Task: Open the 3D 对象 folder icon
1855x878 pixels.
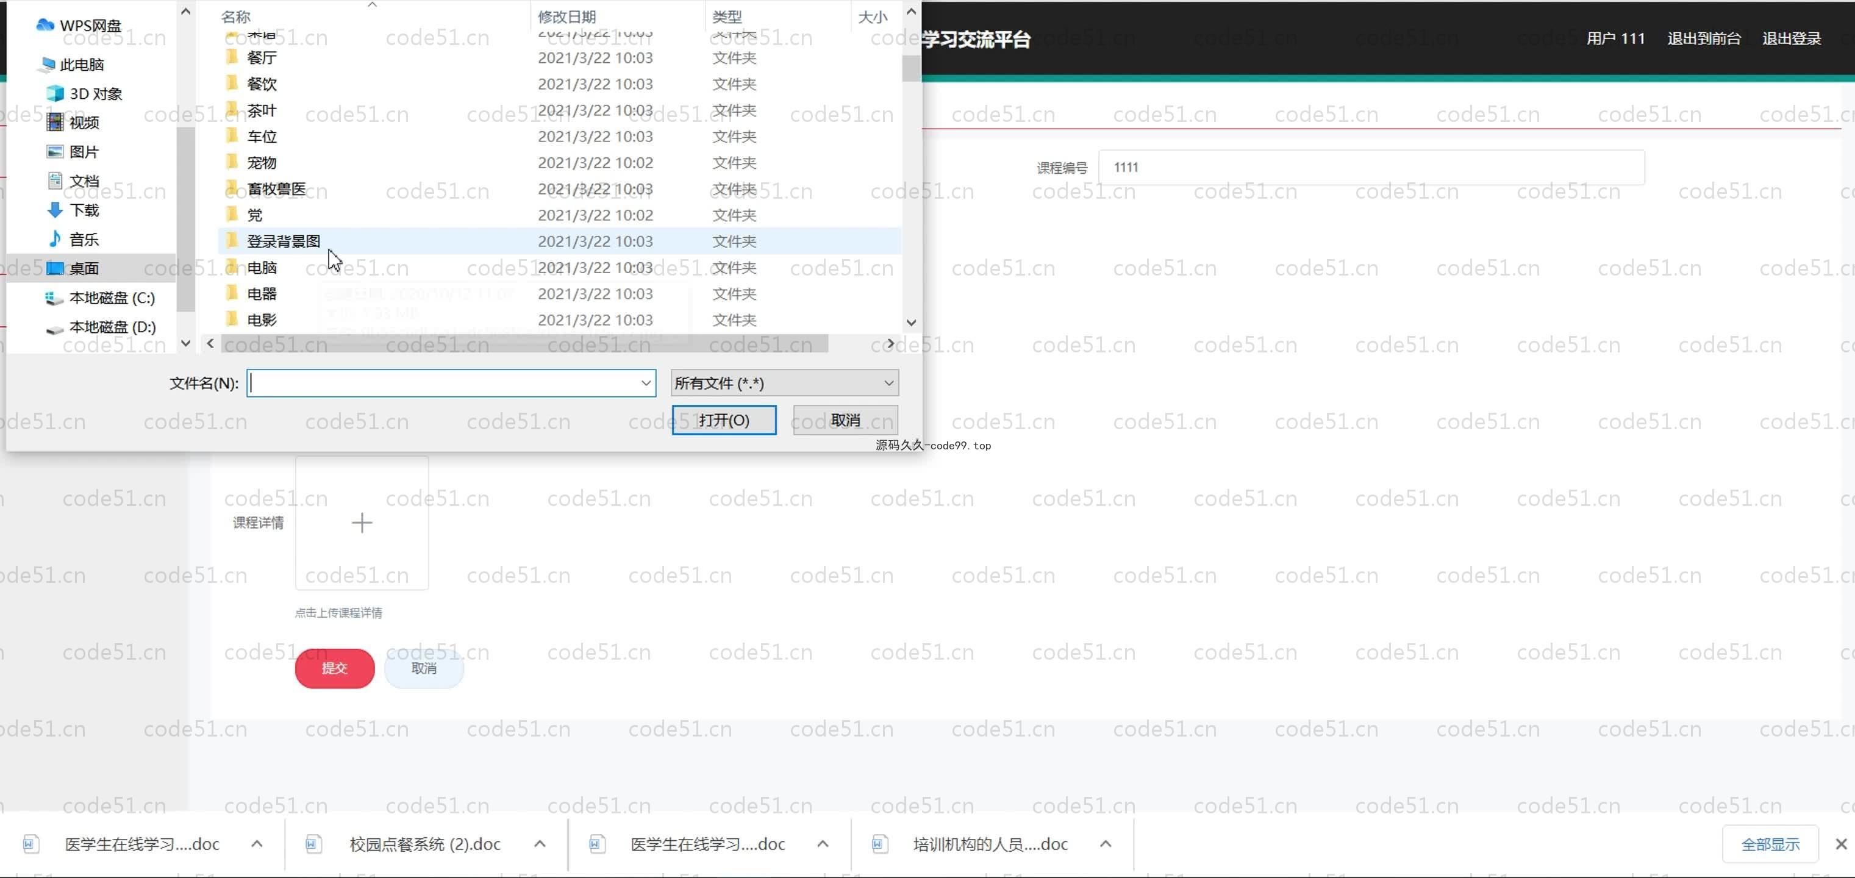Action: tap(55, 93)
